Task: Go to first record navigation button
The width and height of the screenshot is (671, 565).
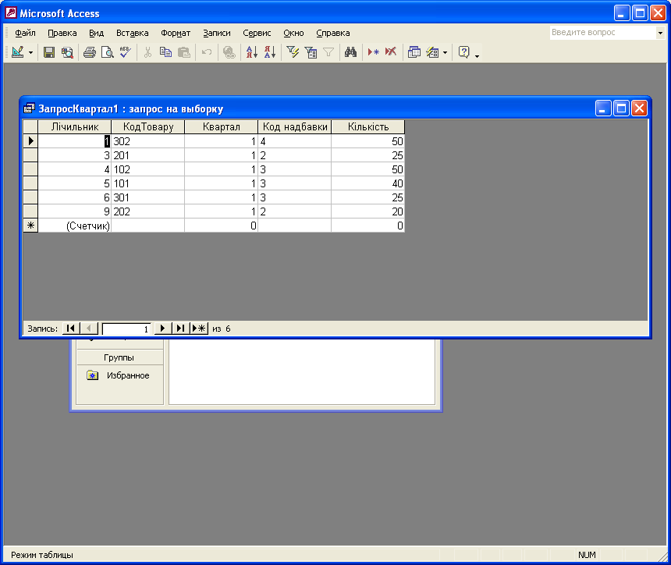Action: (71, 329)
